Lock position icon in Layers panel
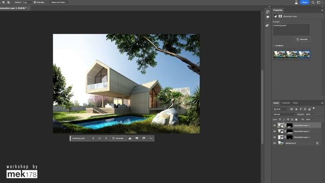Image resolution: width=325 pixels, height=183 pixels. coord(288,119)
